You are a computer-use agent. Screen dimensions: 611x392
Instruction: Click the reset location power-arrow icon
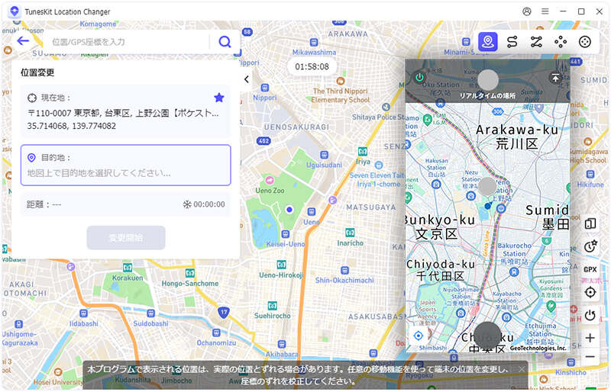click(x=590, y=315)
